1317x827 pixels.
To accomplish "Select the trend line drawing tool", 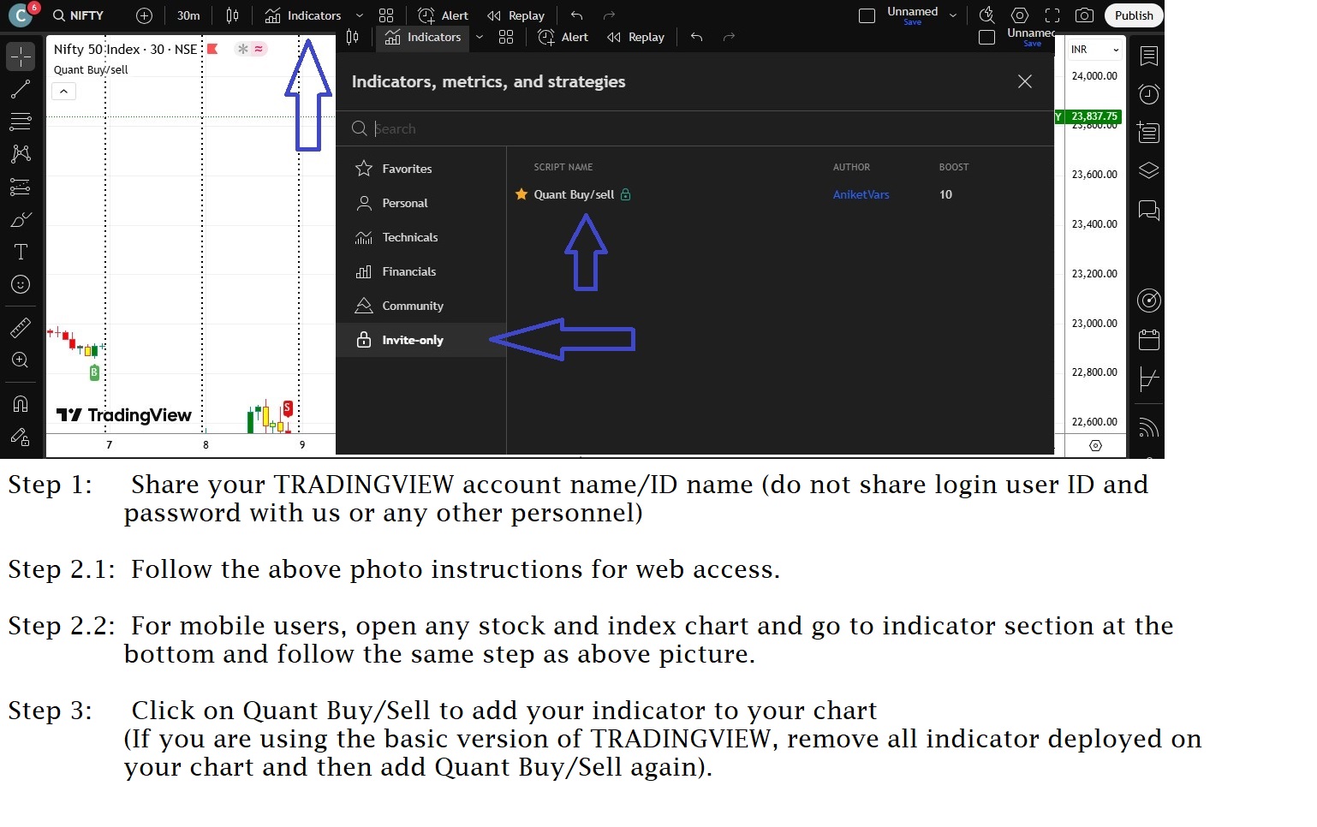I will pos(21,89).
